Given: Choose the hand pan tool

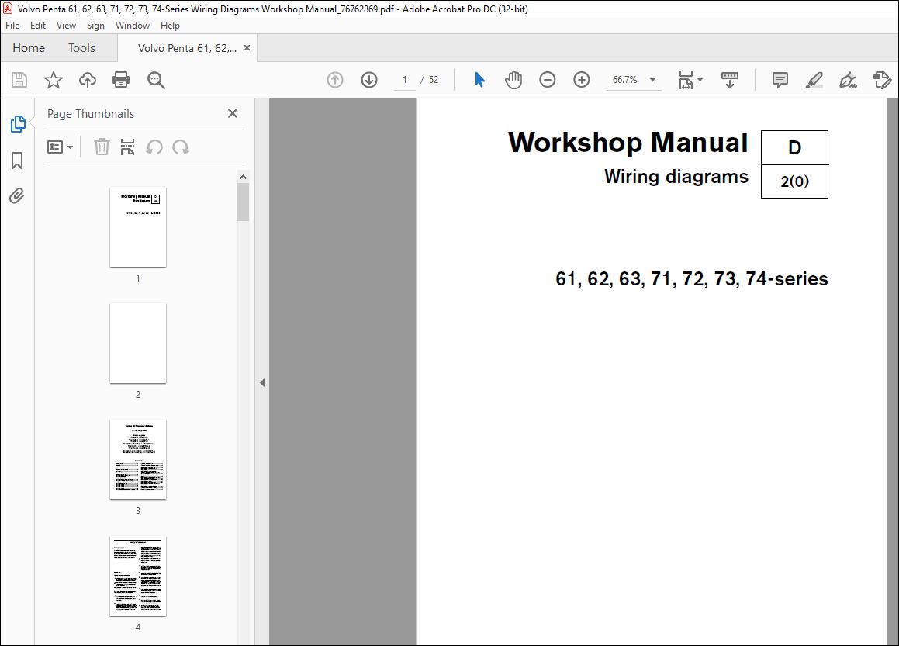Looking at the screenshot, I should pos(513,80).
